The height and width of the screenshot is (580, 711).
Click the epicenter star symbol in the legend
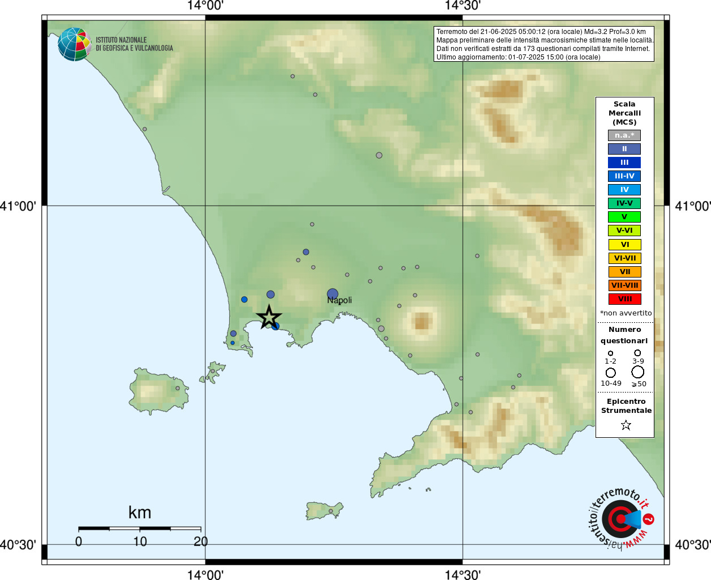click(x=626, y=425)
